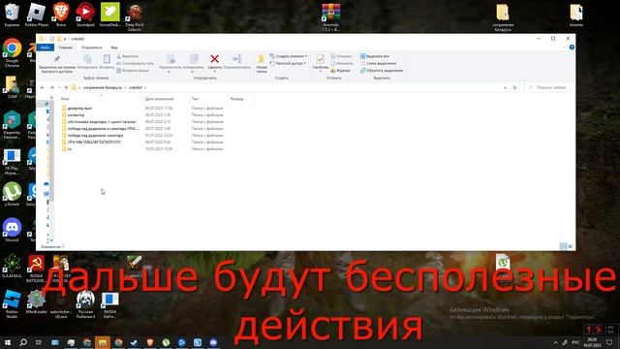Open Google Chrome desktop shortcut
Viewport: 620px width, 349px height.
click(12, 52)
